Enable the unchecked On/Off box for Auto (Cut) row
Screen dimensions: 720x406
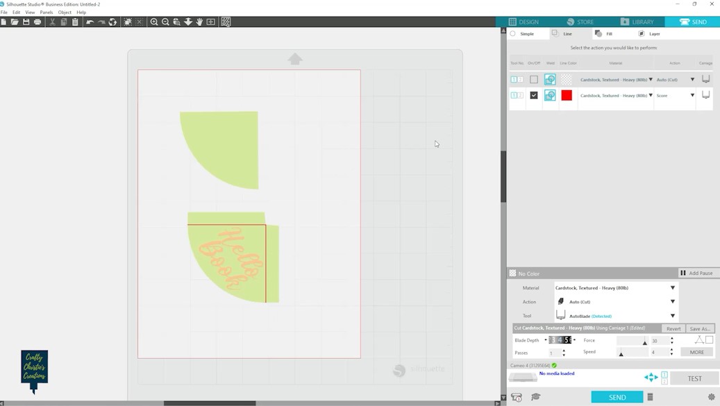tap(534, 80)
